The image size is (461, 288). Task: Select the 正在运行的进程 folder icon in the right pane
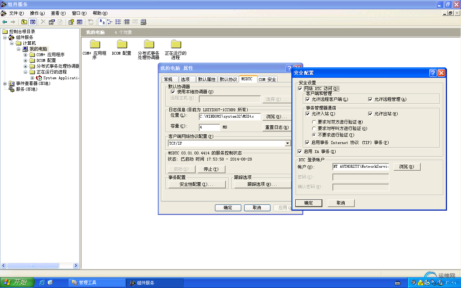click(x=176, y=44)
